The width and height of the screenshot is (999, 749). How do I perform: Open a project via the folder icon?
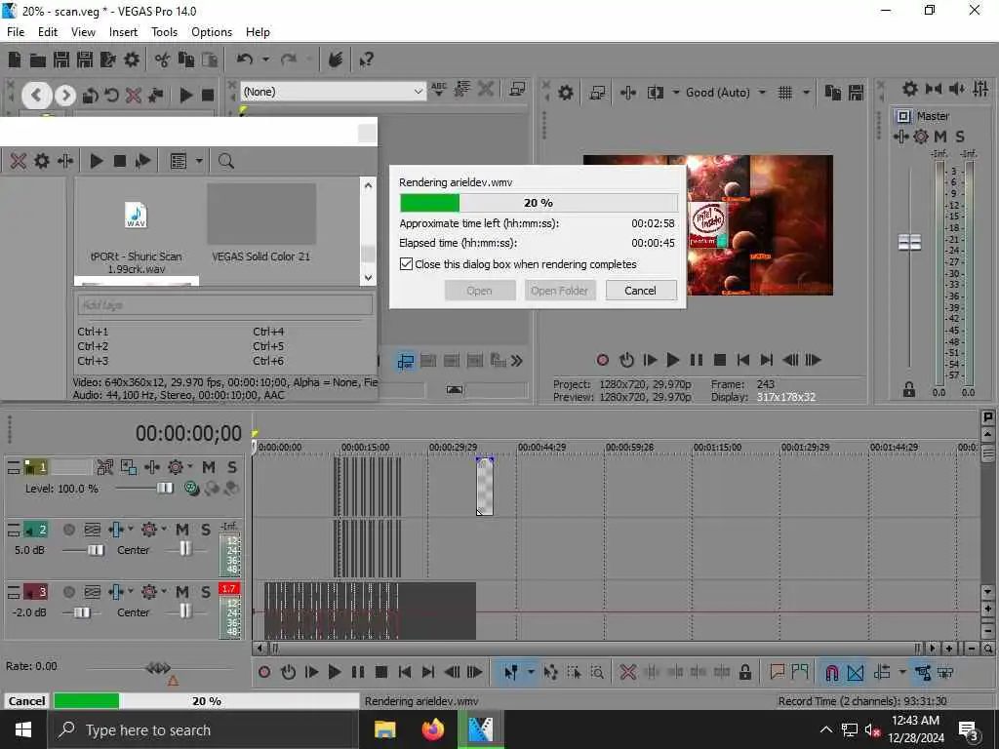pos(38,59)
